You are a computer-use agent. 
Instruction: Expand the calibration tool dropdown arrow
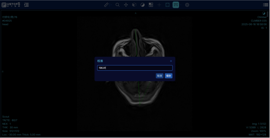[x=181, y=5]
